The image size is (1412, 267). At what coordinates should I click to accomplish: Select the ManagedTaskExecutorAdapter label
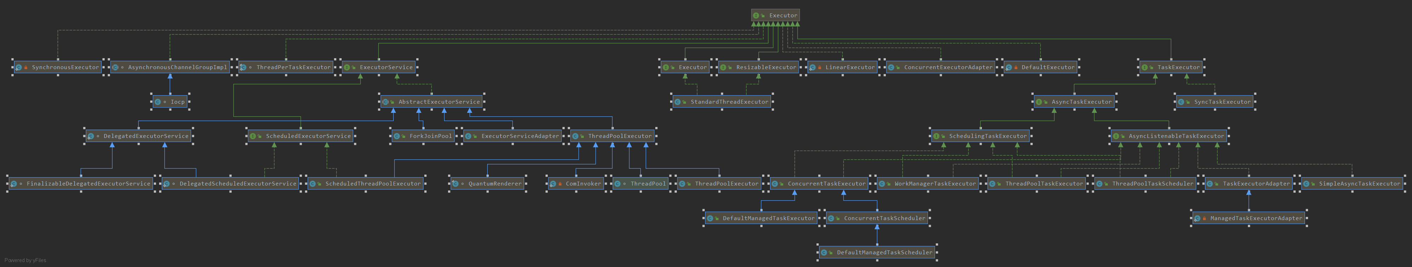coord(1256,218)
